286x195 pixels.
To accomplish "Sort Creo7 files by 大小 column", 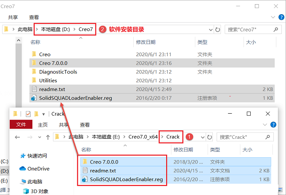I will point(251,42).
